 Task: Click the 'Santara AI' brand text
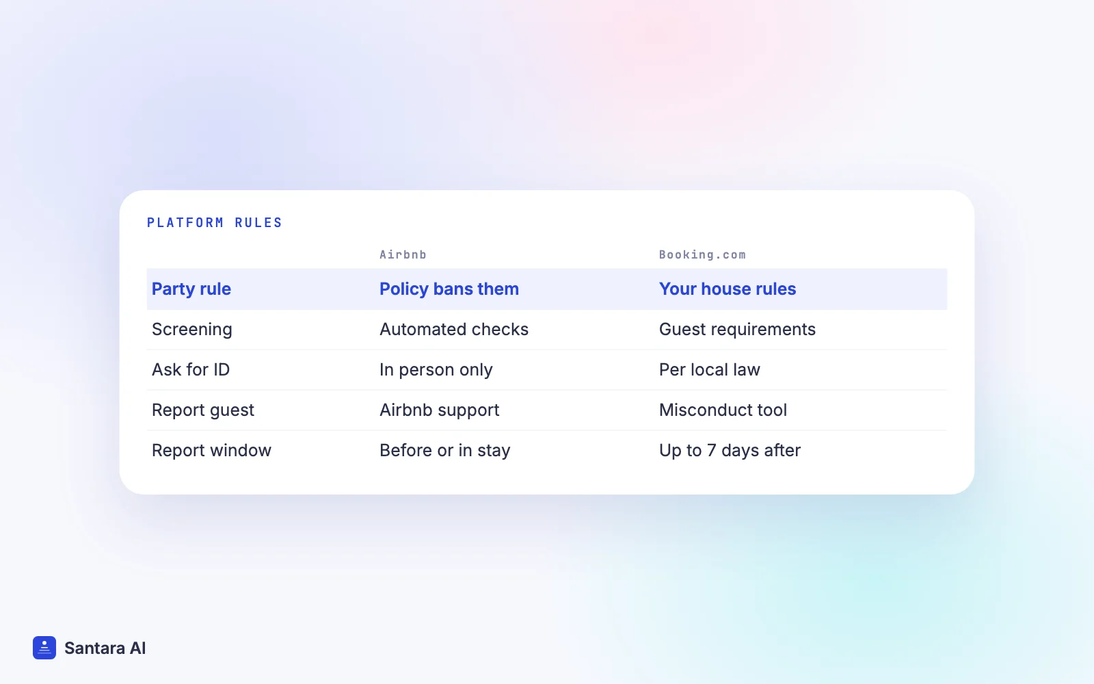point(105,648)
